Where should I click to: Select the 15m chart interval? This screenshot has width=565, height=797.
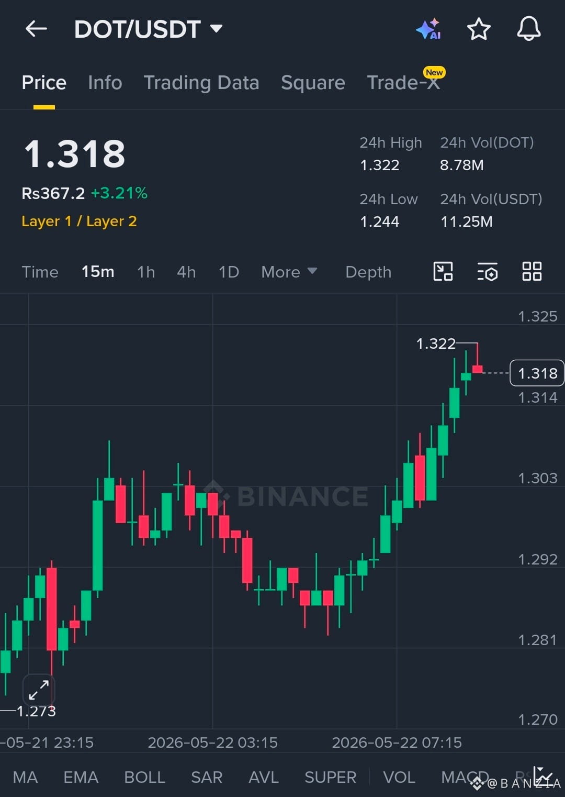98,272
